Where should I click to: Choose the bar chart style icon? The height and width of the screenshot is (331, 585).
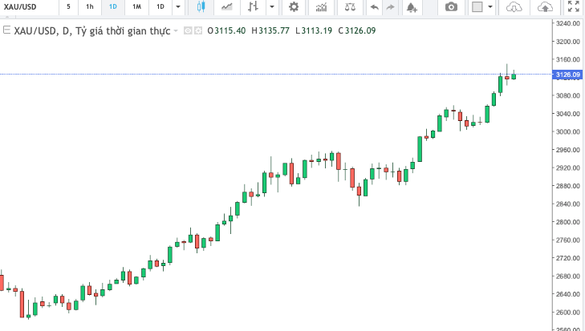[254, 6]
